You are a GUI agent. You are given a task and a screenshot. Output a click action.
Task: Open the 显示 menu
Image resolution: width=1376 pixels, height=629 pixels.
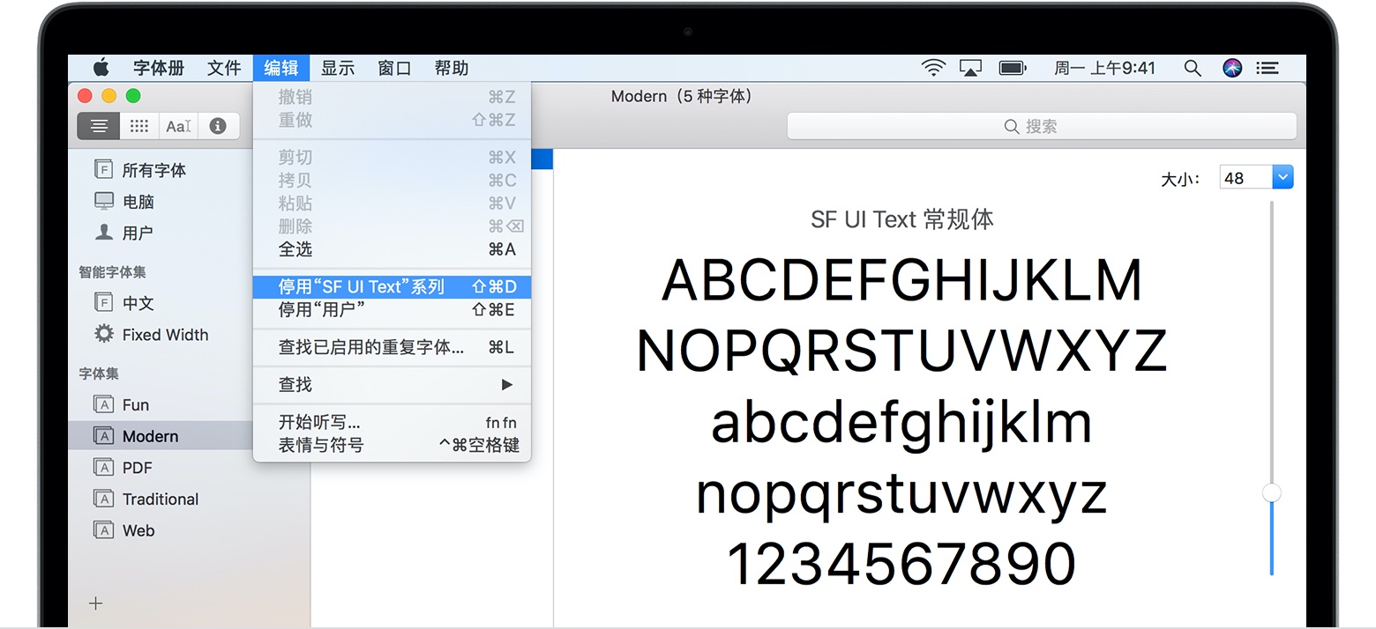[338, 68]
